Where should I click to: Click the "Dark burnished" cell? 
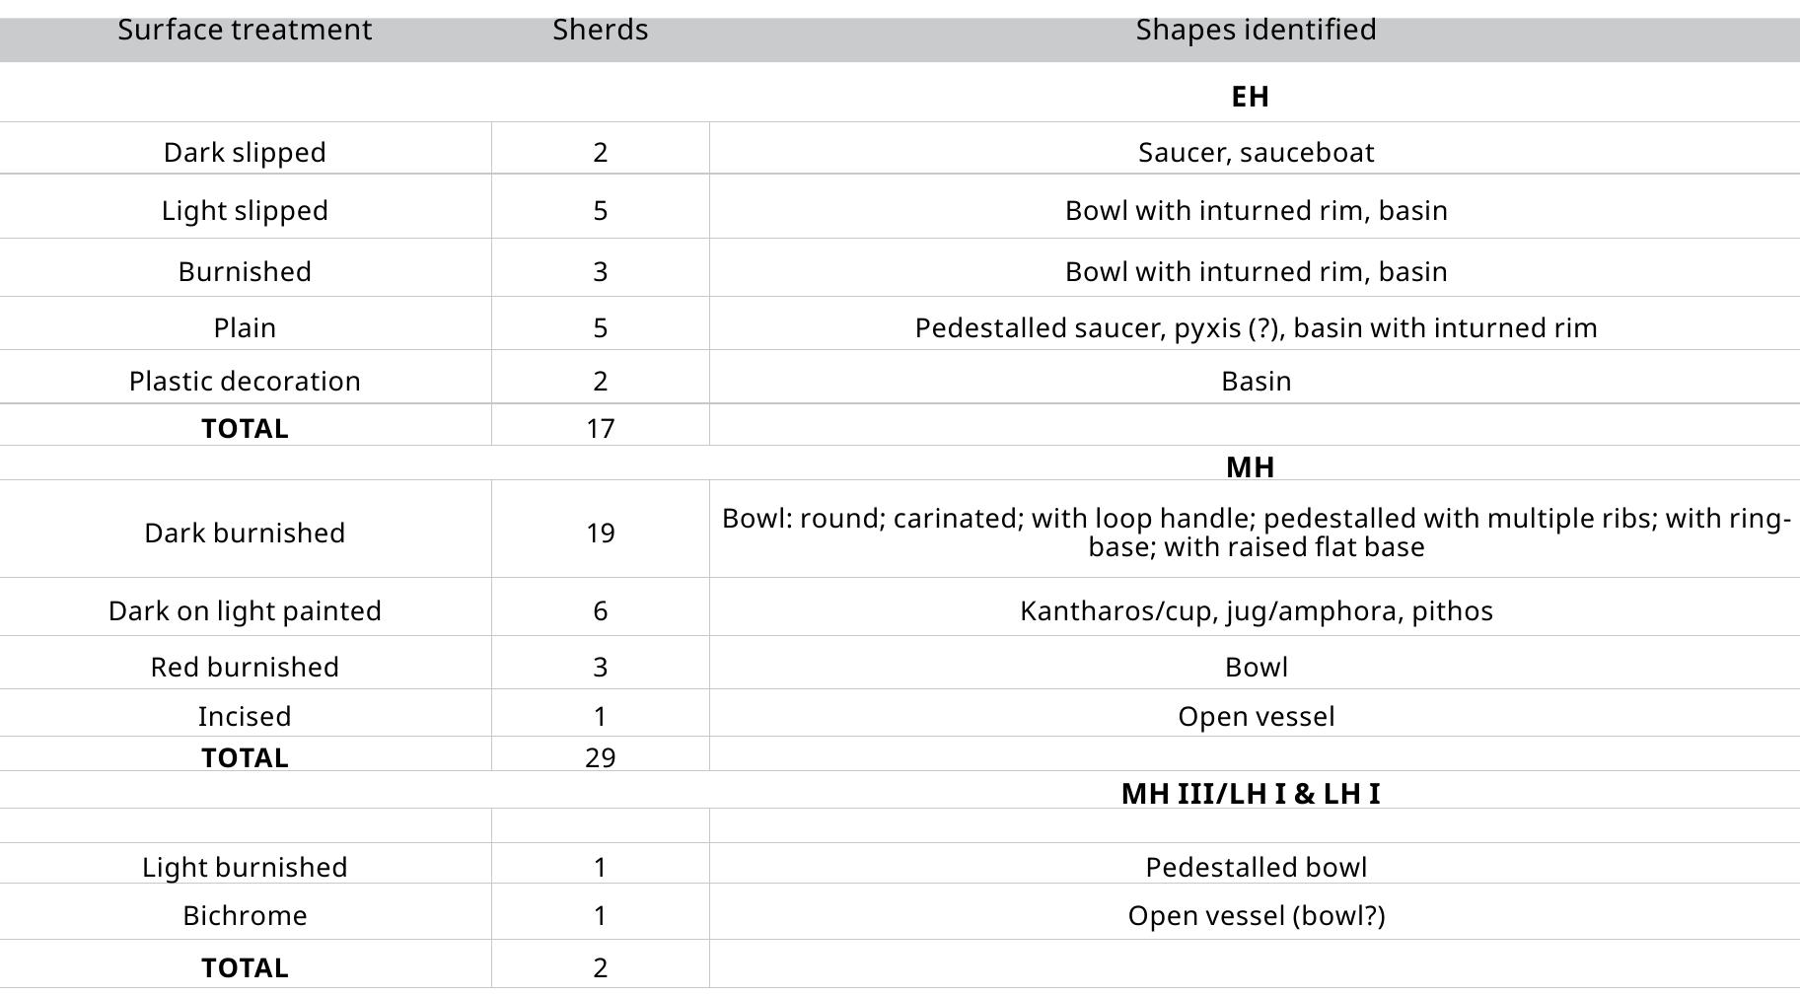(245, 533)
